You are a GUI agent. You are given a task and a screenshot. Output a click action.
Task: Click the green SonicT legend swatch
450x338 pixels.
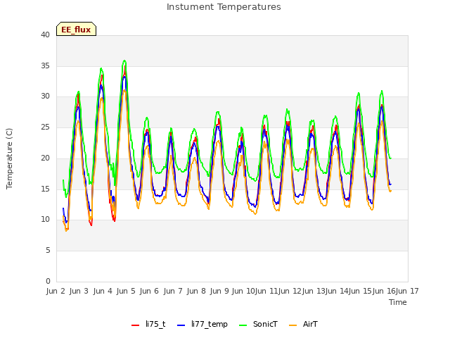coord(243,325)
